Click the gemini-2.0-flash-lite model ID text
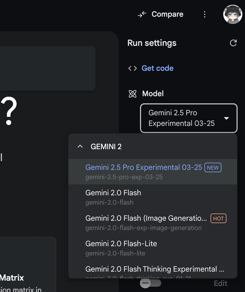The image size is (245, 292). click(115, 253)
